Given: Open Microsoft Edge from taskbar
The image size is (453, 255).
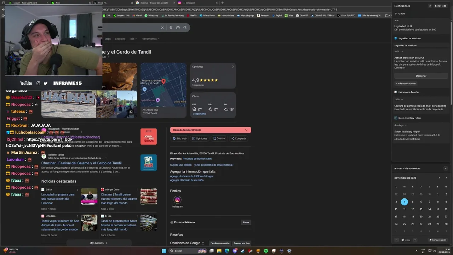Looking at the screenshot, I should (227, 251).
